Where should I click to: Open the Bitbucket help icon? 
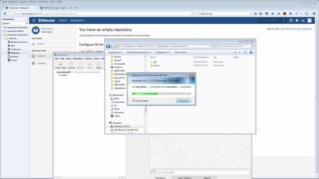click(x=291, y=20)
